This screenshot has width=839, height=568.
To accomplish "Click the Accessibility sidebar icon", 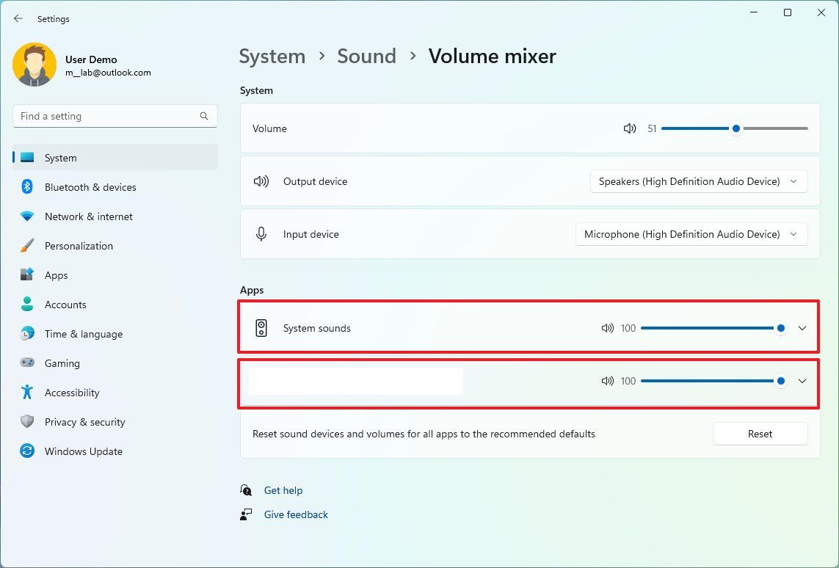I will pyautogui.click(x=26, y=393).
